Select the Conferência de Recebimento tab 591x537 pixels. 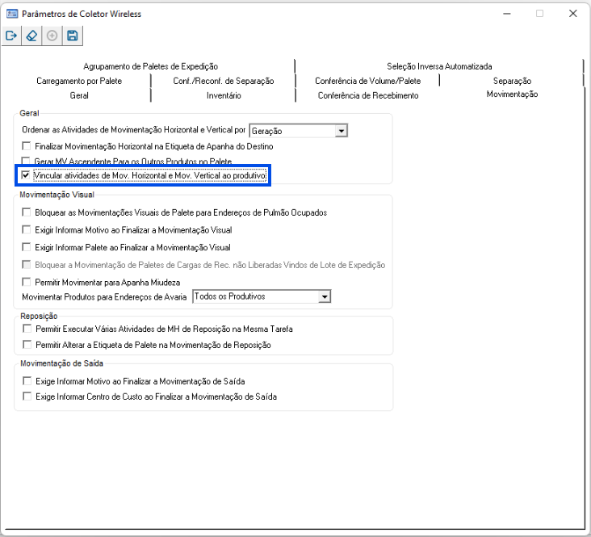(x=368, y=95)
